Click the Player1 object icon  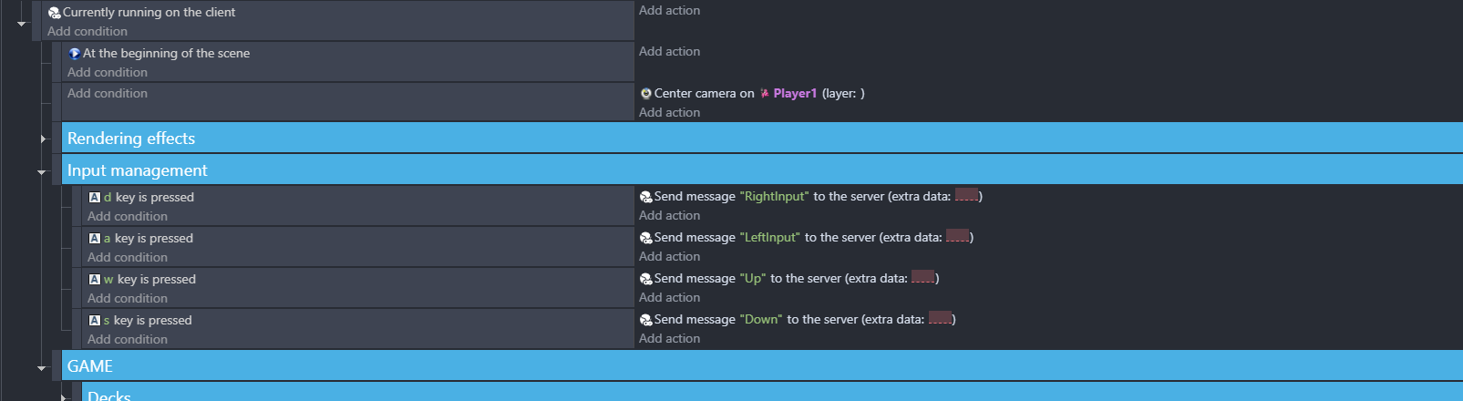[765, 93]
